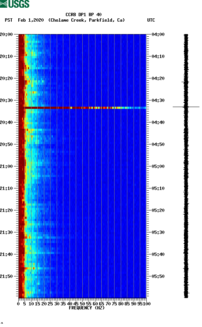
Task: Click the 25 Hz axis tick label
Action: click(x=50, y=304)
